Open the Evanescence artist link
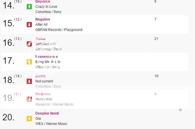 point(47,57)
